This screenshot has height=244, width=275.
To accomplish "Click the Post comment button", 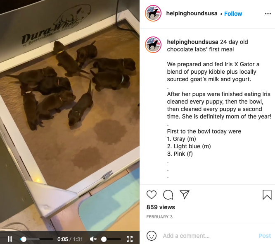I will (x=265, y=236).
